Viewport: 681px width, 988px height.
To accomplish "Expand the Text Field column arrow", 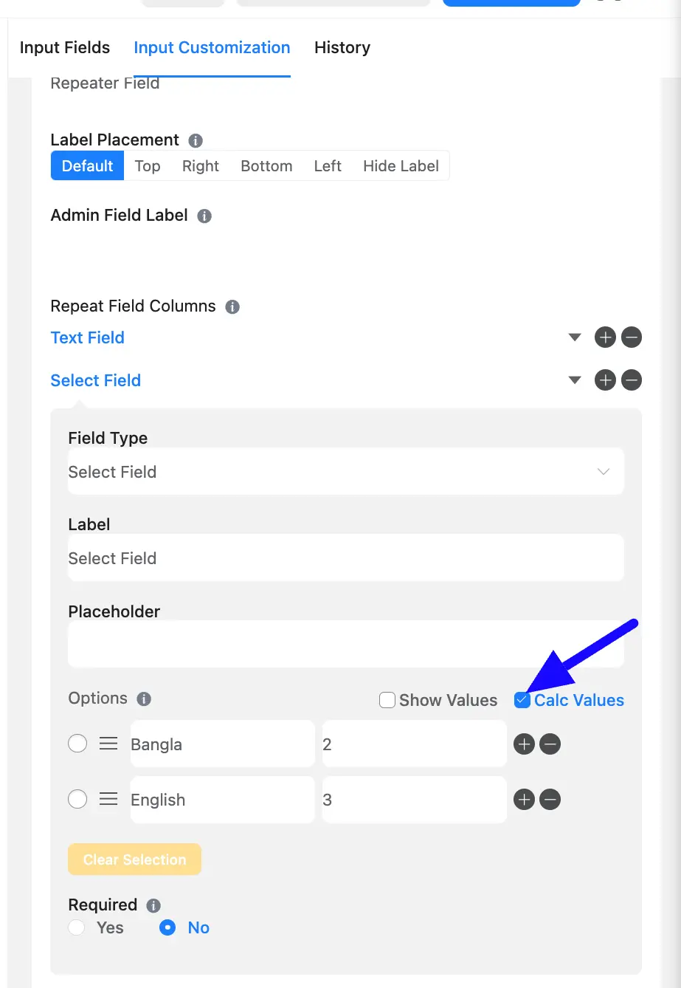I will 575,337.
